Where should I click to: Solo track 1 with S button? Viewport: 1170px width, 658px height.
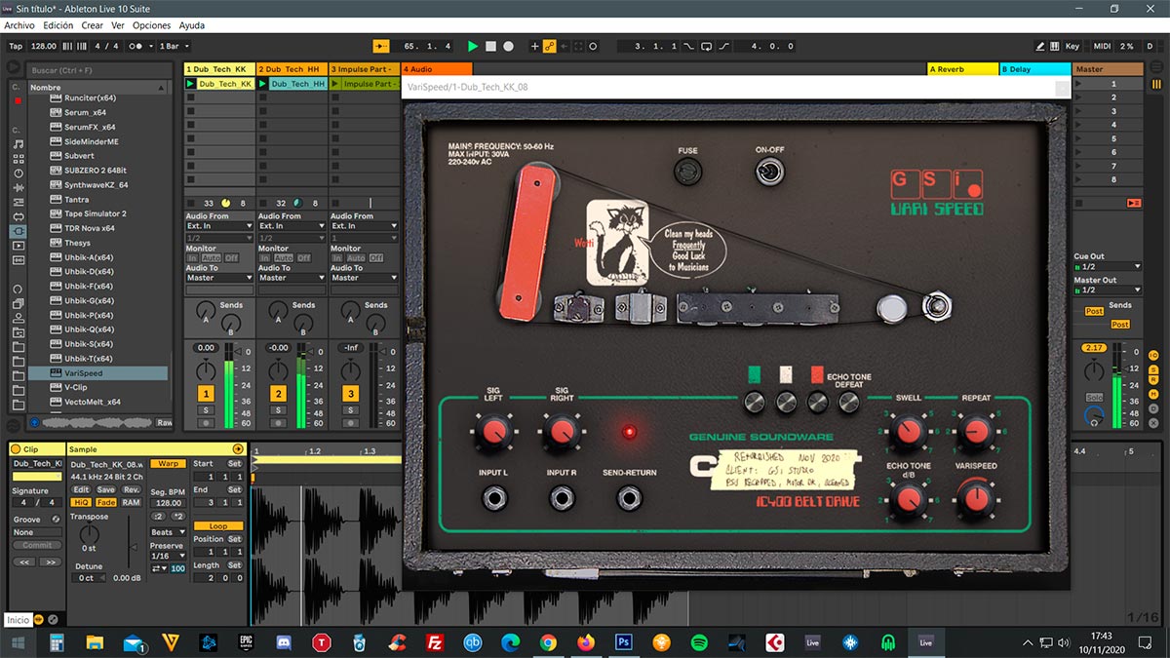coord(206,410)
